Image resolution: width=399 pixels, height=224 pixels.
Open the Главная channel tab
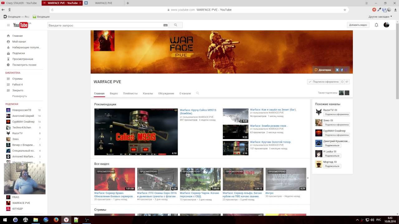pos(99,93)
